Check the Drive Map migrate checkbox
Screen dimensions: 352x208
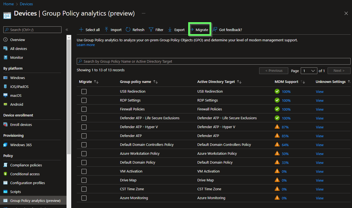point(84,180)
